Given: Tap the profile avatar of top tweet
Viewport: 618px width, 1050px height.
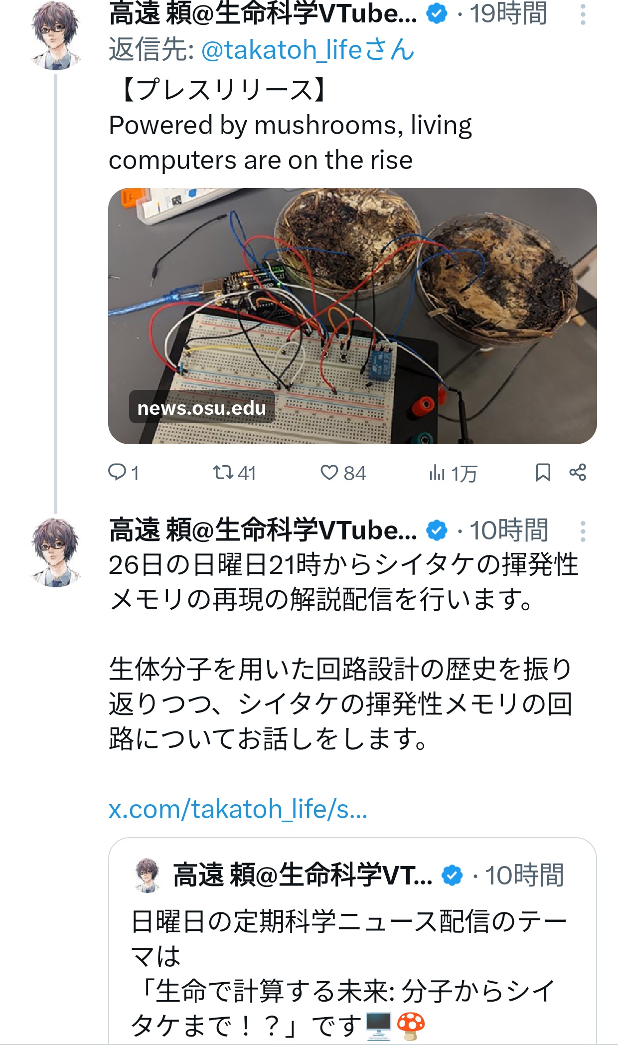Looking at the screenshot, I should point(55,35).
